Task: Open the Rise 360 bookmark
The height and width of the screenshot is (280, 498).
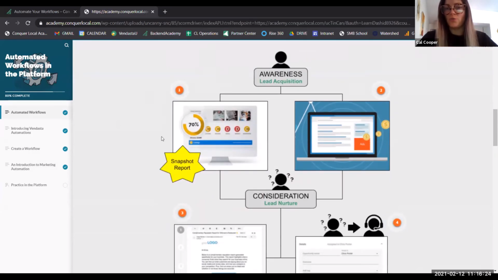Action: (x=272, y=34)
